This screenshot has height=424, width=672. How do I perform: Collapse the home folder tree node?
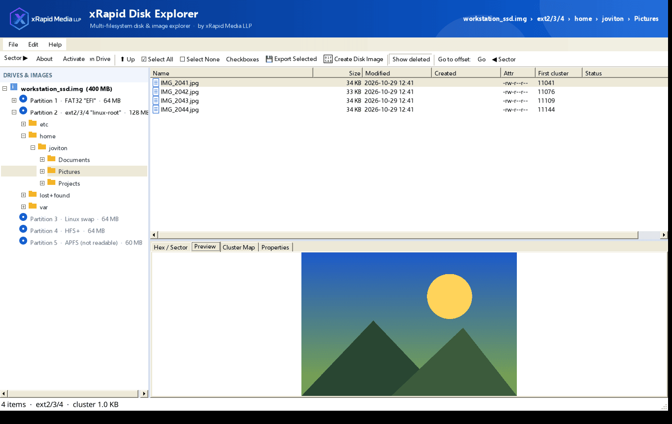point(23,136)
